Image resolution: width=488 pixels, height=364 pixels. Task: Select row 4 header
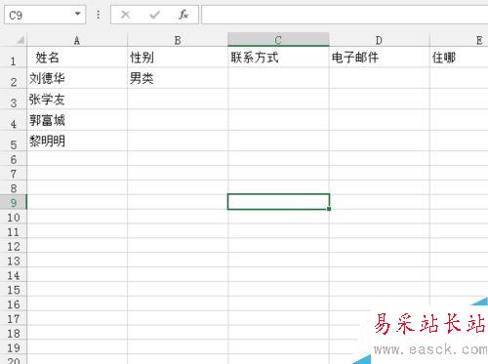click(x=14, y=120)
